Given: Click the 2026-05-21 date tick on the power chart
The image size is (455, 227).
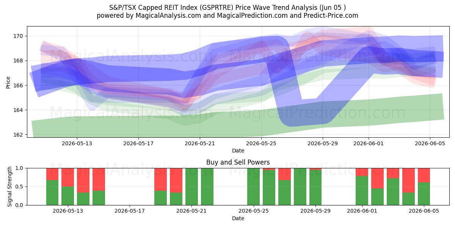Looking at the screenshot, I should tap(191, 211).
